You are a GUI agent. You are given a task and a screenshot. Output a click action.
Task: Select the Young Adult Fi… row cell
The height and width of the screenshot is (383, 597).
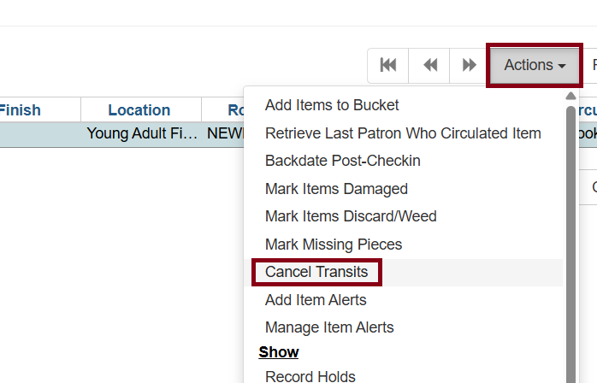(x=143, y=133)
